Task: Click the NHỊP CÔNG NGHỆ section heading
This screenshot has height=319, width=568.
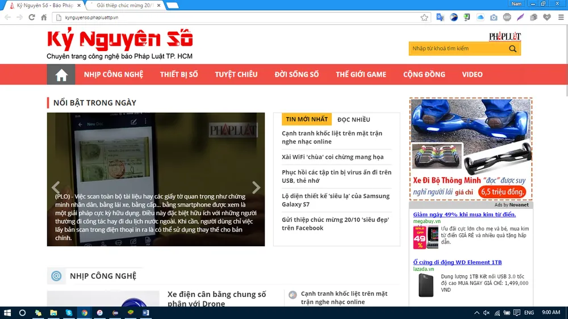Action: coord(103,276)
